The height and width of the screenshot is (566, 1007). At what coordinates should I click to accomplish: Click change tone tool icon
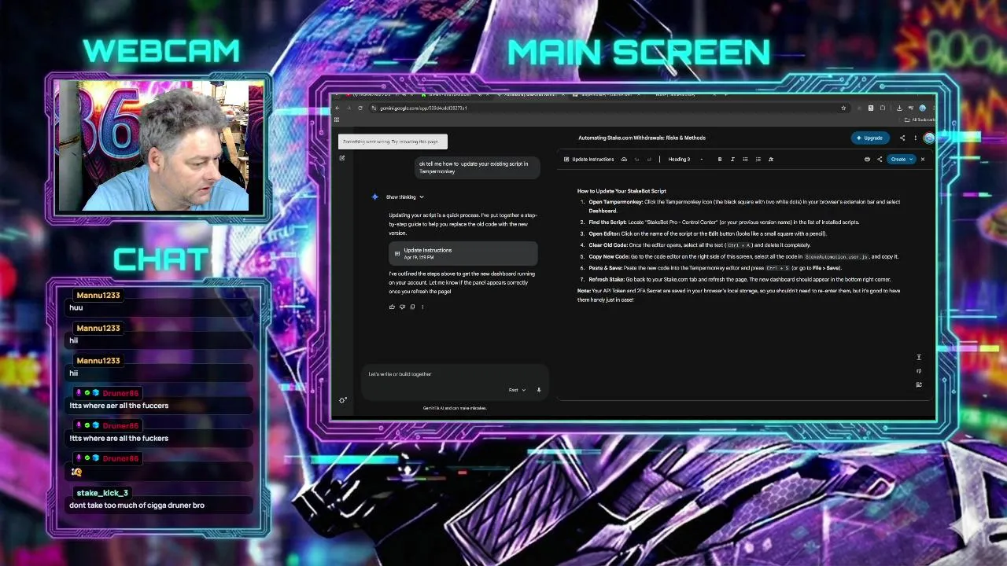tap(919, 371)
